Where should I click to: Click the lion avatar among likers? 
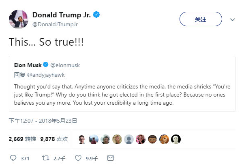point(164,139)
